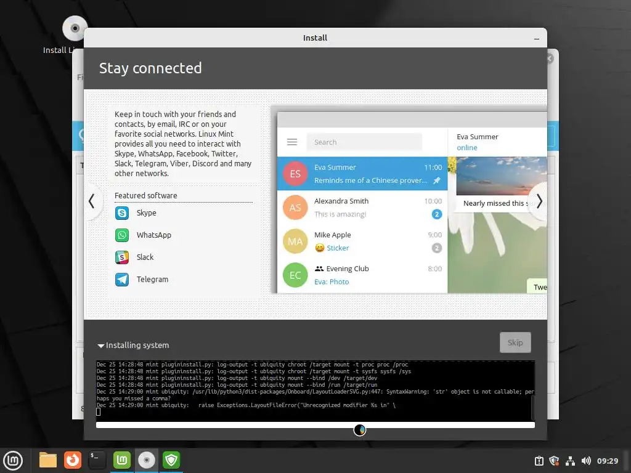The width and height of the screenshot is (631, 473).
Task: Open the Terminal from the panel
Action: (x=97, y=460)
